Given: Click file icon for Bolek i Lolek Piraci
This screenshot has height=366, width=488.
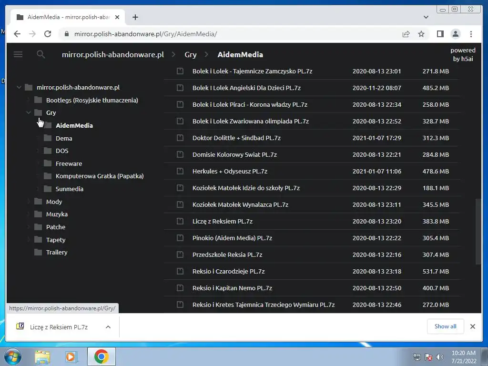Looking at the screenshot, I should coord(180,104).
